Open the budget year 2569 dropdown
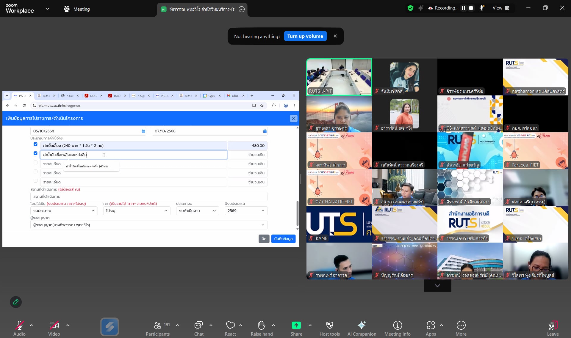The width and height of the screenshot is (571, 338). 246,211
